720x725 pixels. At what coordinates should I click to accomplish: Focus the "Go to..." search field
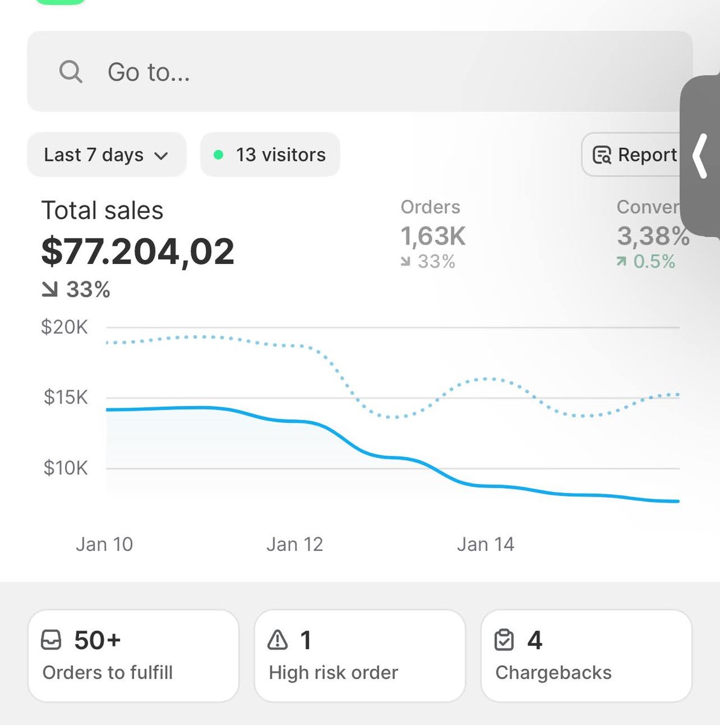(x=360, y=71)
